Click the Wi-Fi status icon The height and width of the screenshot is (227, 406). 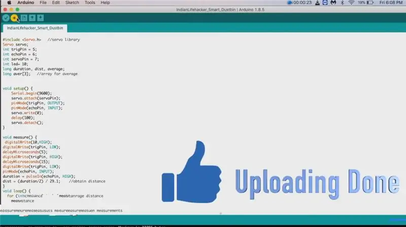[x=351, y=3]
